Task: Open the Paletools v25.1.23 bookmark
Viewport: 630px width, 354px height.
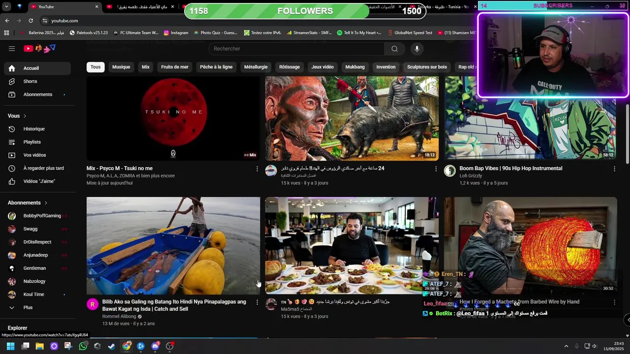Action: point(89,33)
